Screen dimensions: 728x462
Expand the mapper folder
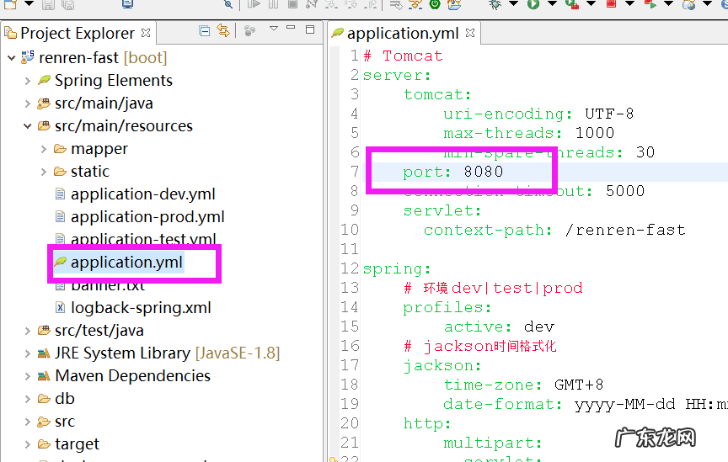[x=44, y=149]
